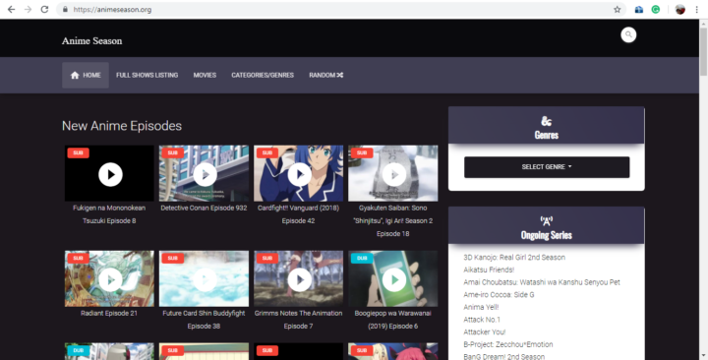Image resolution: width=708 pixels, height=360 pixels.
Task: Open Categories/Genres menu item
Action: (263, 75)
